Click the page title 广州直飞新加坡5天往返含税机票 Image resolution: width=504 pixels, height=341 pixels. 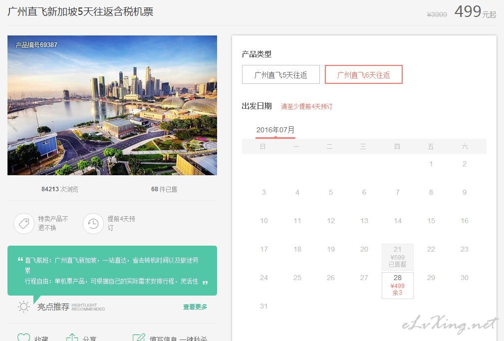(80, 11)
